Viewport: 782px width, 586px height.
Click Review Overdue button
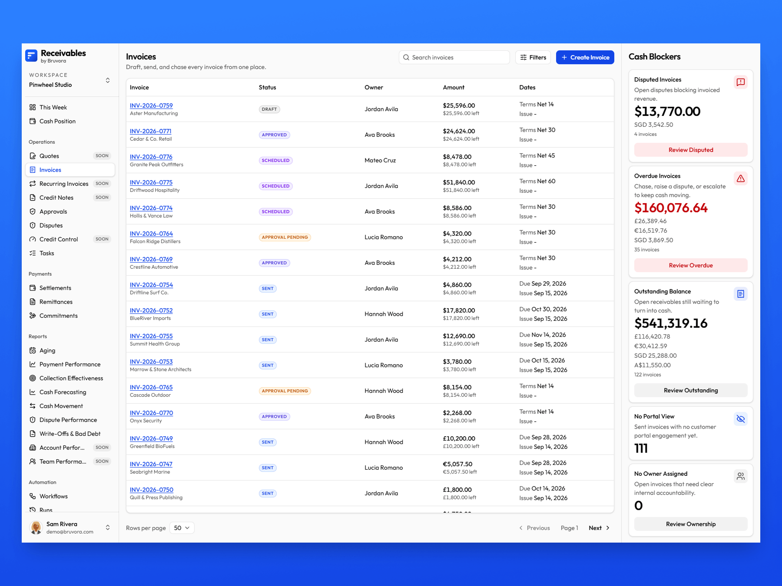point(691,265)
